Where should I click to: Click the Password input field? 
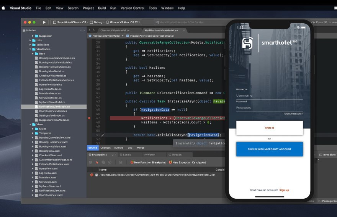[x=270, y=108]
